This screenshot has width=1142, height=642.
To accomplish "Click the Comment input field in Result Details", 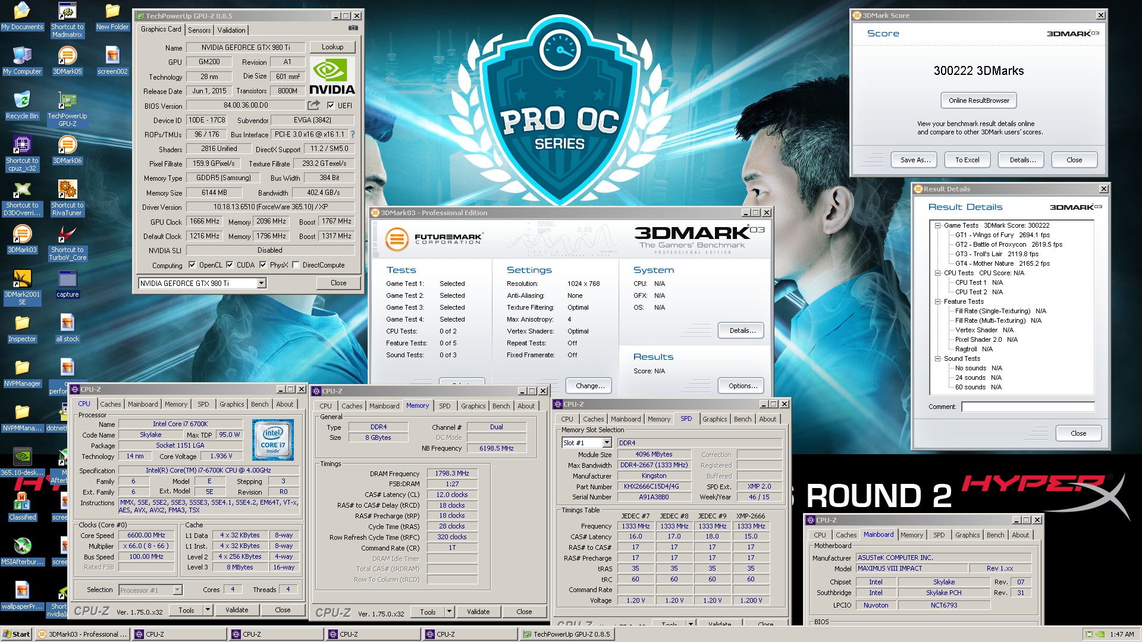I will [1028, 407].
